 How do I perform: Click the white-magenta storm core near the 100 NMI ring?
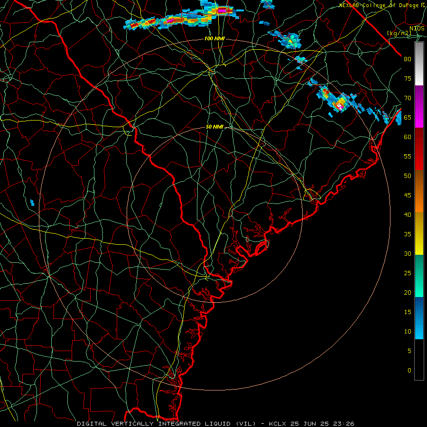(x=339, y=106)
